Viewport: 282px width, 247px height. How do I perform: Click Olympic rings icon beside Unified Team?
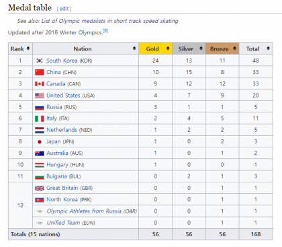click(x=40, y=223)
